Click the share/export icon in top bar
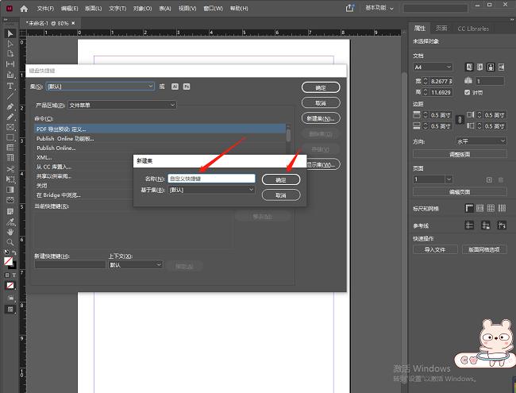Image resolution: width=516 pixels, height=393 pixels. [x=349, y=8]
